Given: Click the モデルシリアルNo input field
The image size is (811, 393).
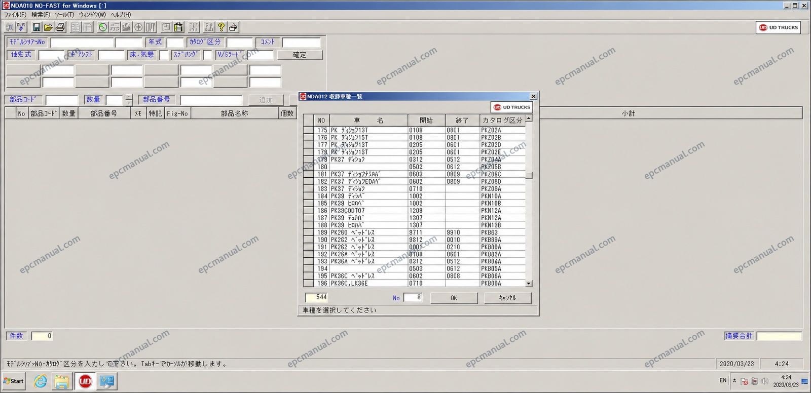Looking at the screenshot, I should [82, 42].
